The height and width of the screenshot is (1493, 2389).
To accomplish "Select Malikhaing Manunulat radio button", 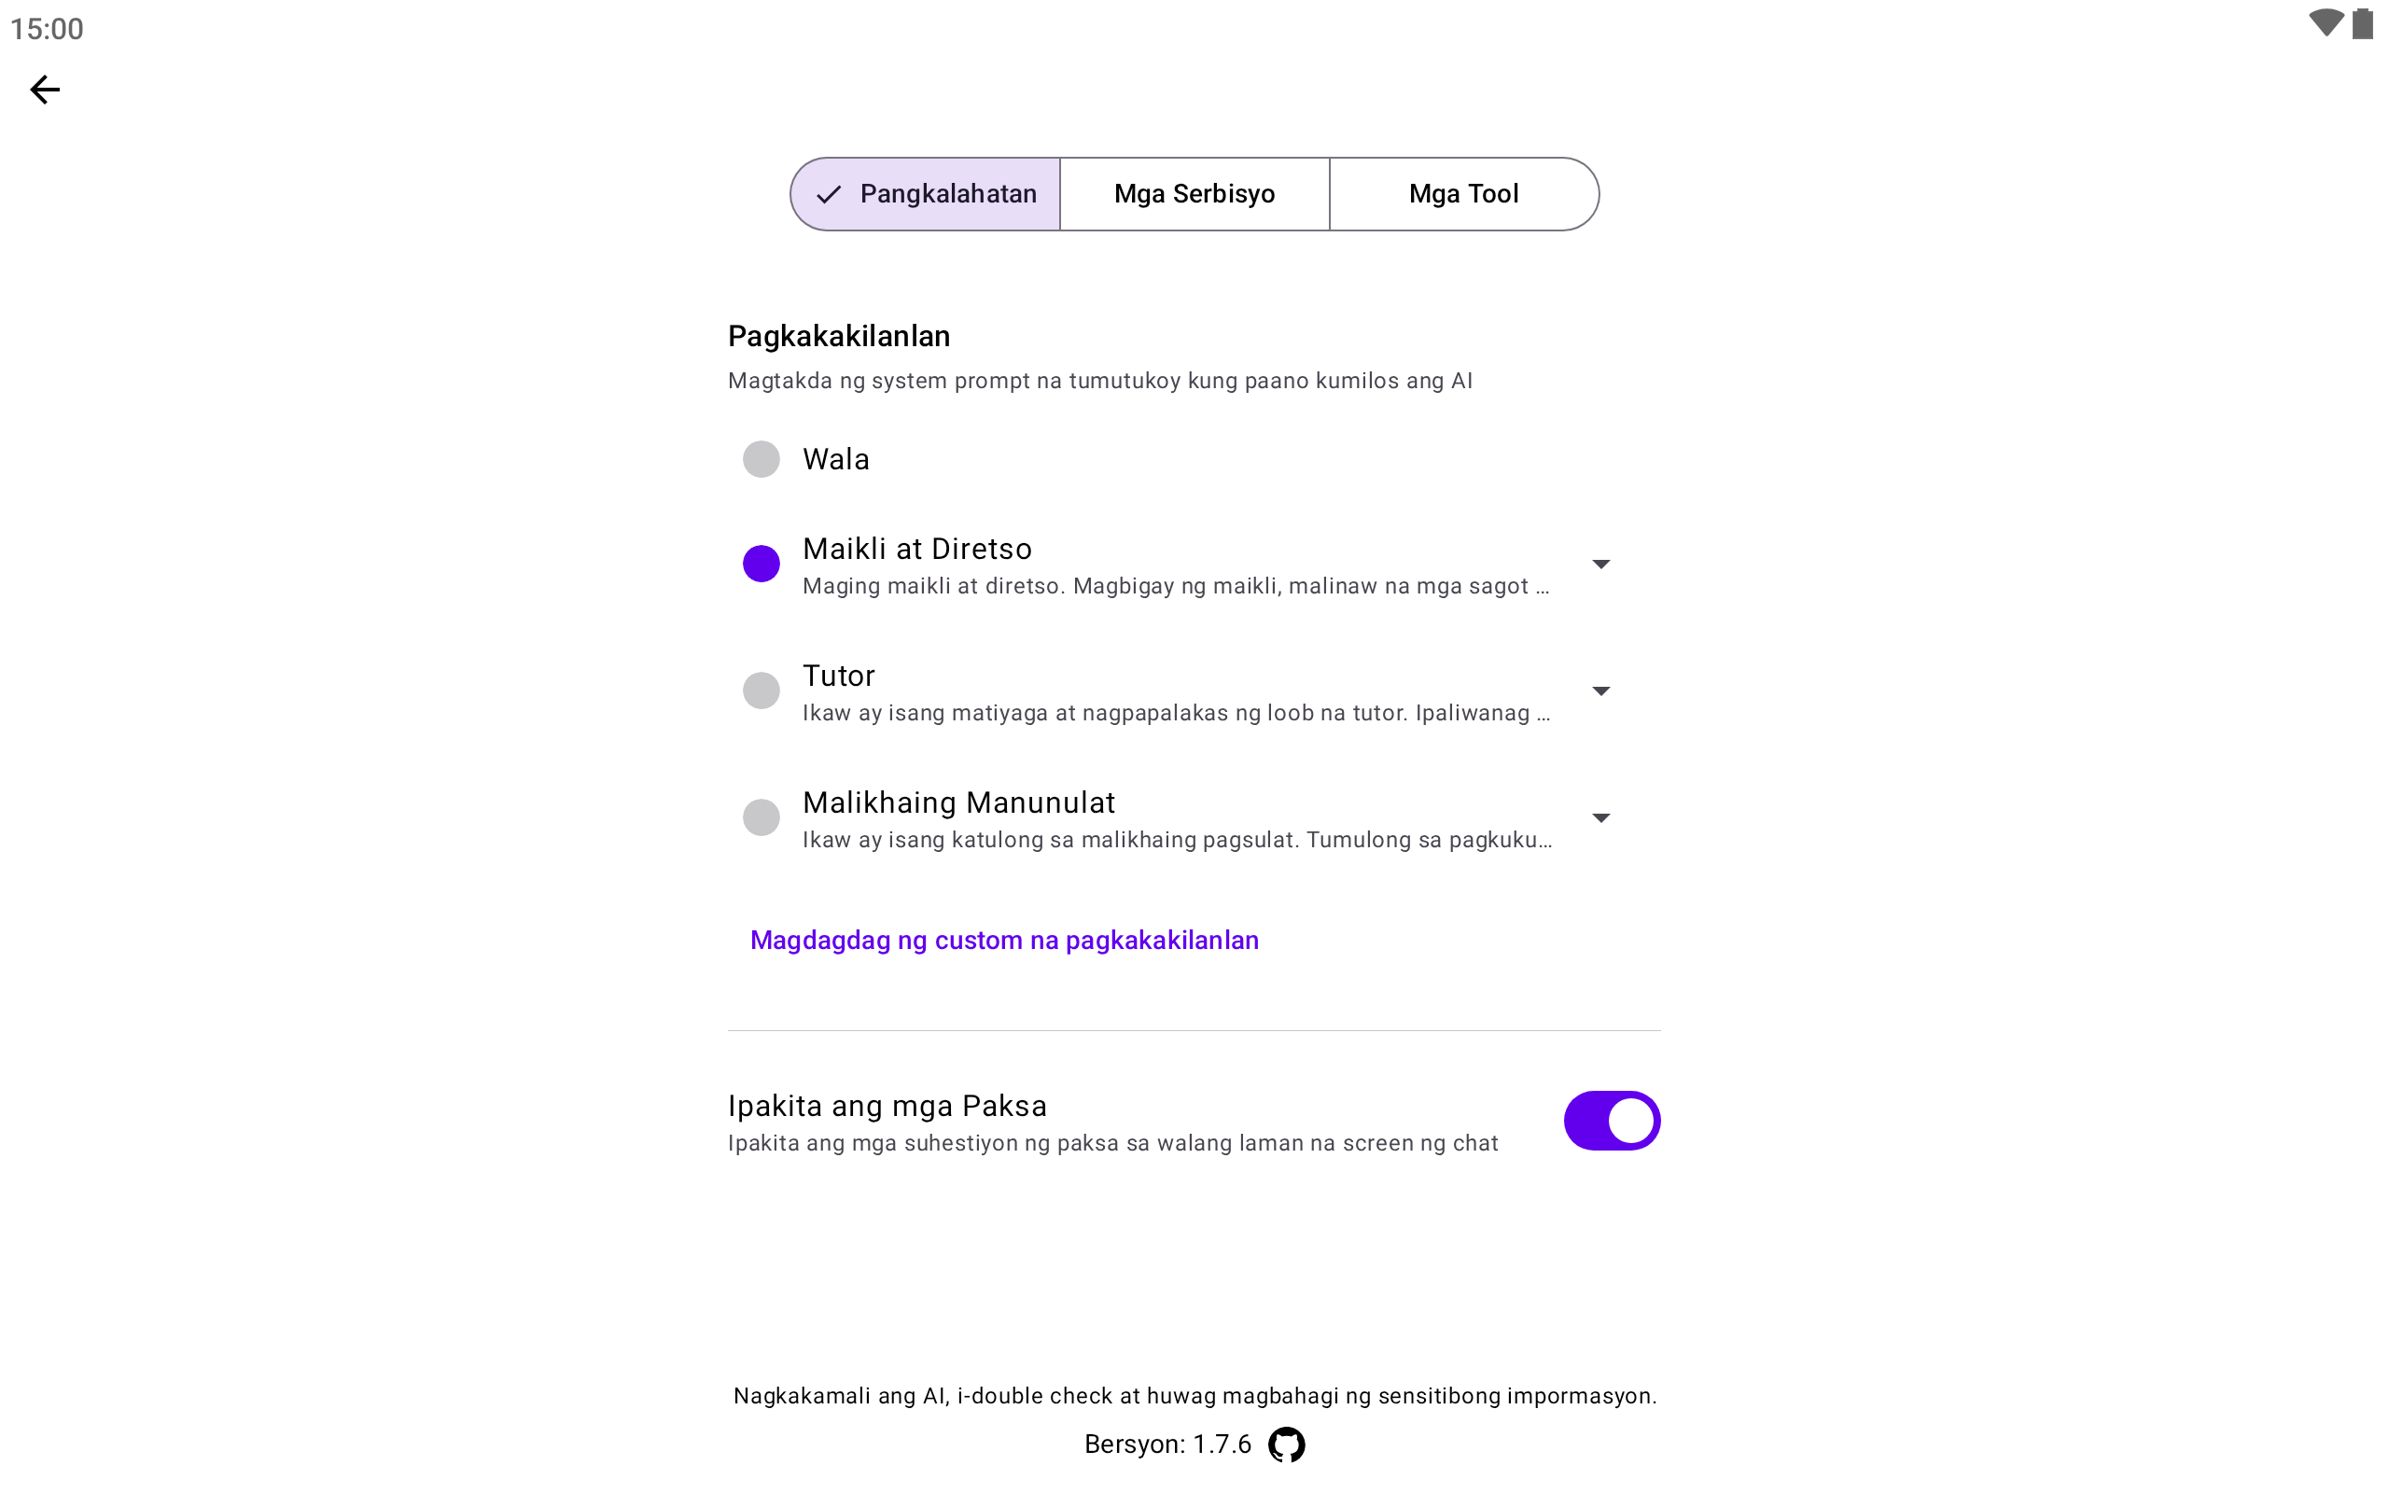I will tap(761, 817).
